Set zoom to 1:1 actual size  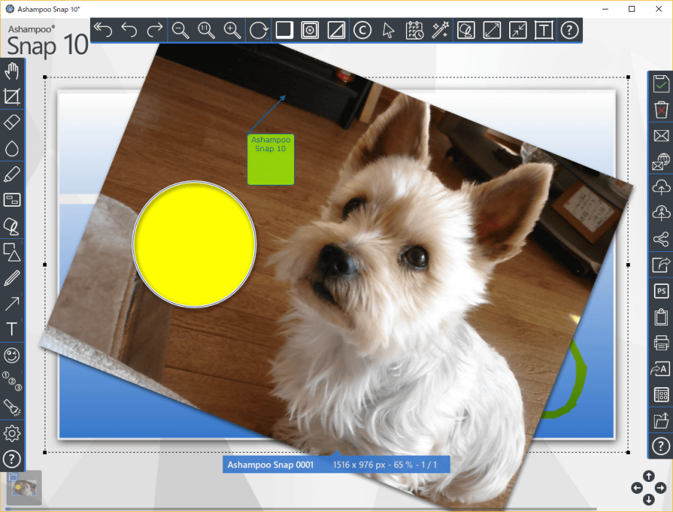206,30
